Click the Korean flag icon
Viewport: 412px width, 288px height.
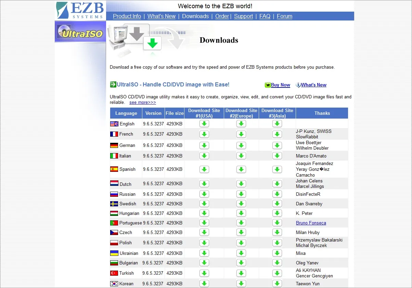point(114,284)
